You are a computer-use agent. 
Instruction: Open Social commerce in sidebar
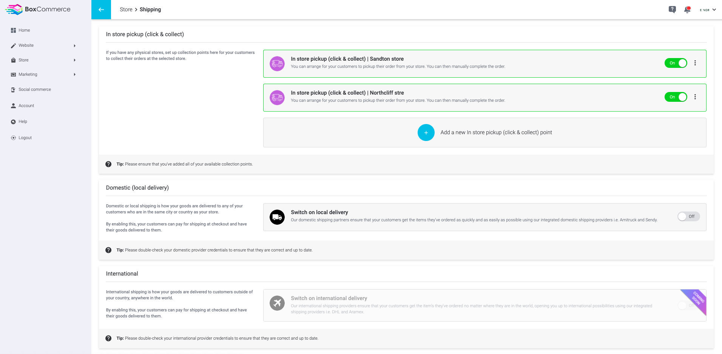35,89
